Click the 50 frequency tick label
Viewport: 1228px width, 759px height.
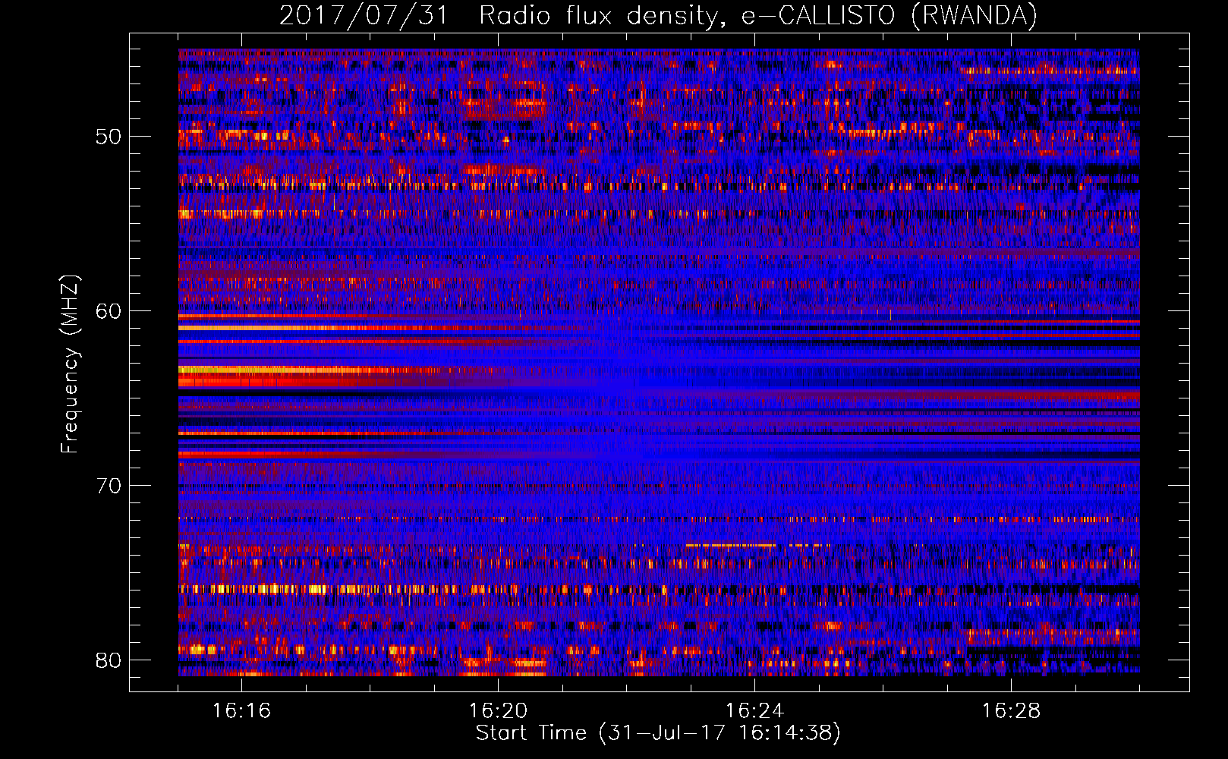pos(109,137)
